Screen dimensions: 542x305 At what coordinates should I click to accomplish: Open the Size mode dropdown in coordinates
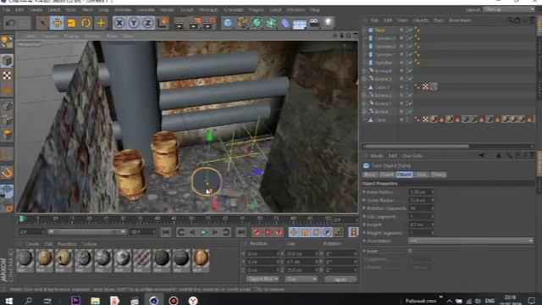click(301, 279)
